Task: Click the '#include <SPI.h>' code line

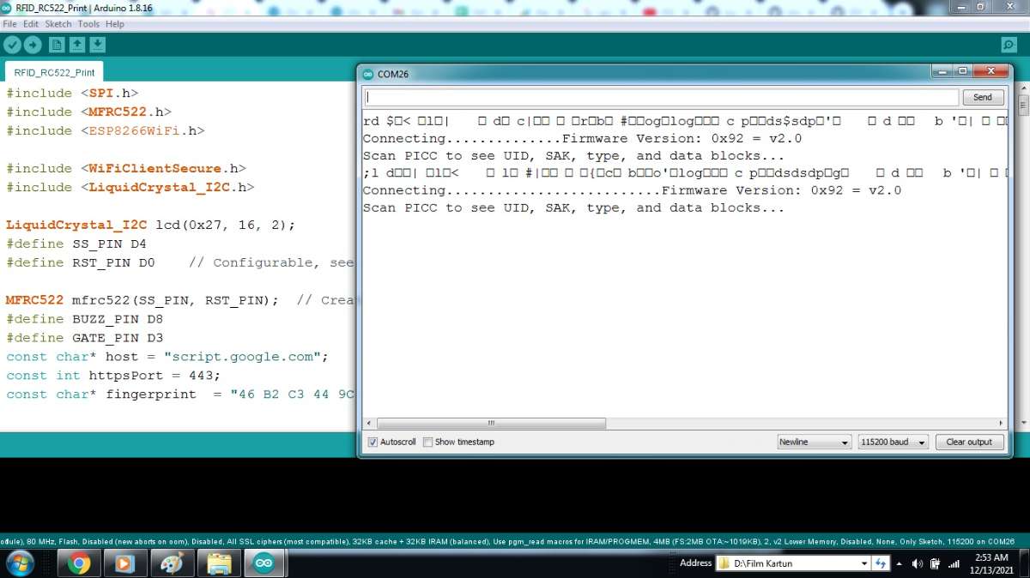Action: tap(72, 93)
